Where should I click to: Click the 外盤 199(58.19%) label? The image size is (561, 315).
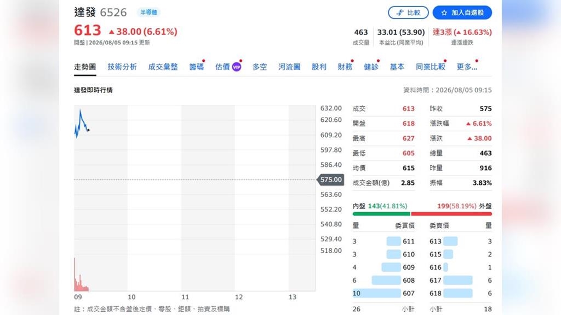(465, 206)
